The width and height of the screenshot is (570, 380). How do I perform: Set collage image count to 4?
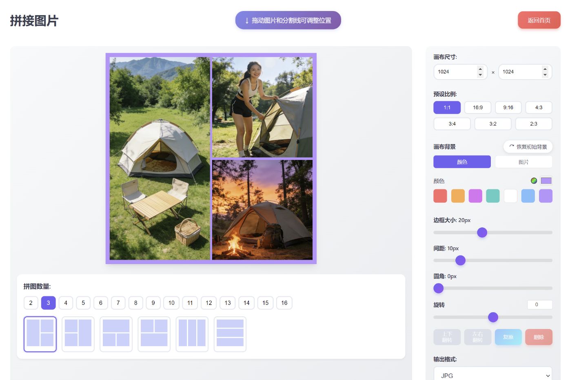[66, 303]
